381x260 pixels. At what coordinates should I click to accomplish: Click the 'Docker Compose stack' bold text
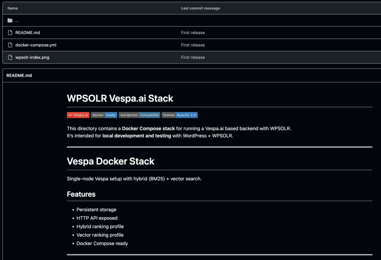click(x=148, y=129)
